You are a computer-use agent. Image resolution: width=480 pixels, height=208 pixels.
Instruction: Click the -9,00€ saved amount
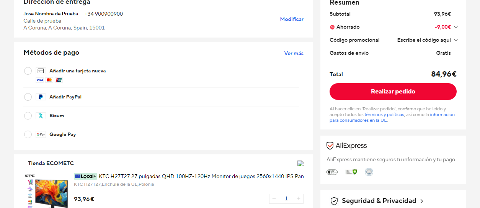(x=443, y=27)
